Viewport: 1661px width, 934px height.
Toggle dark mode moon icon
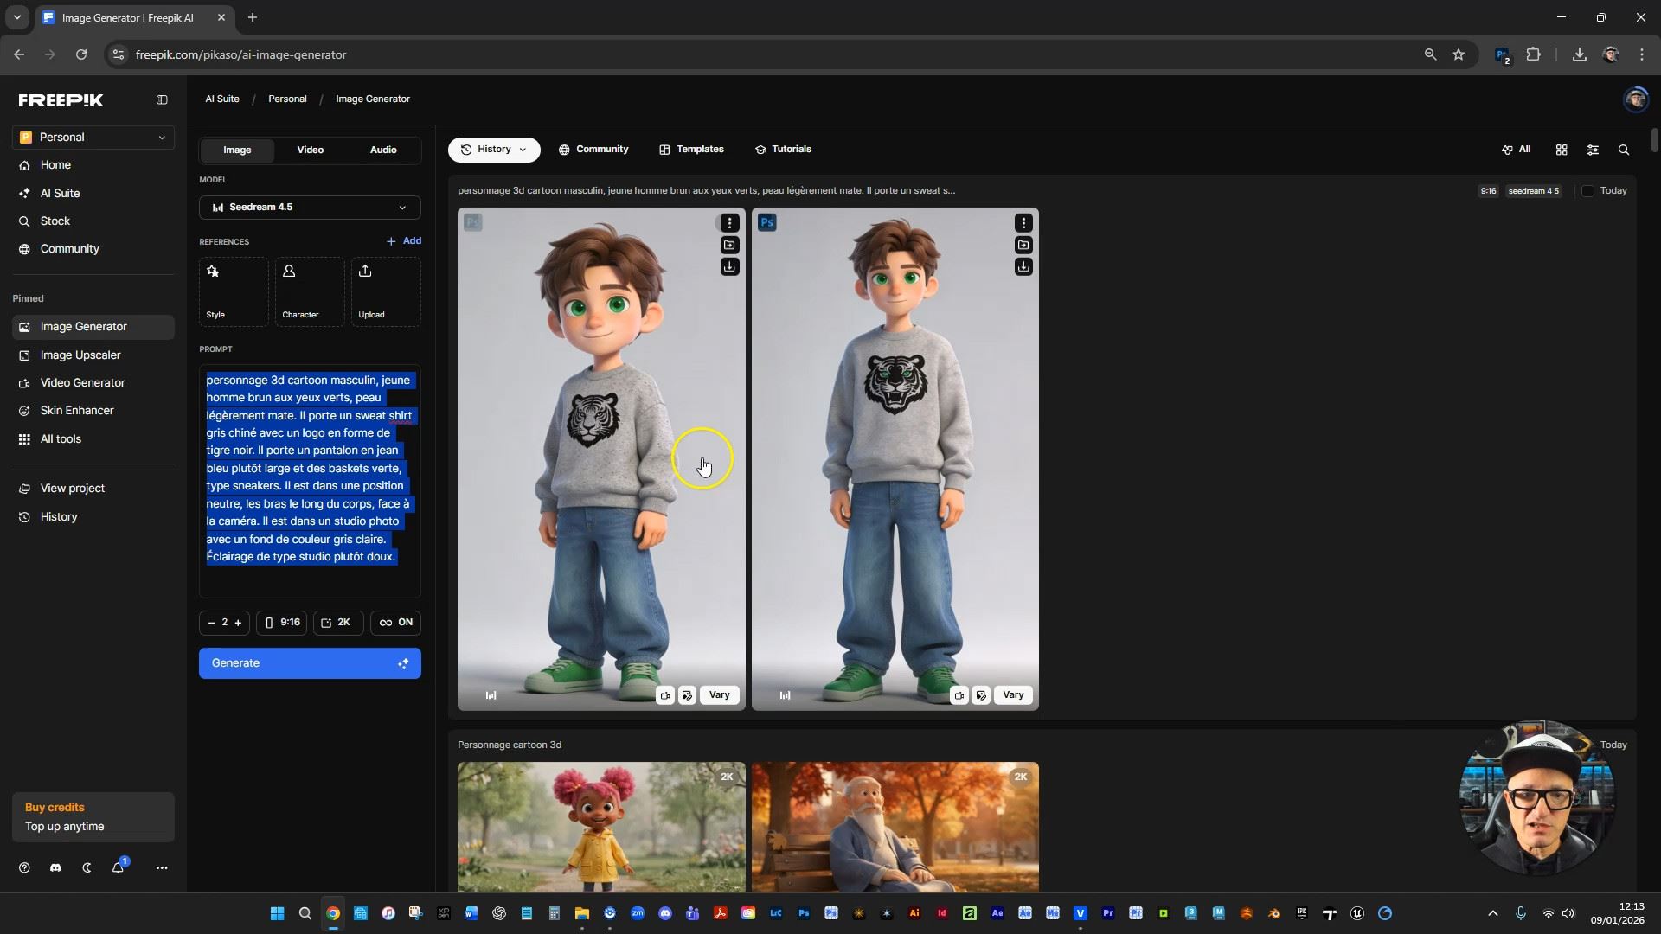tap(87, 867)
